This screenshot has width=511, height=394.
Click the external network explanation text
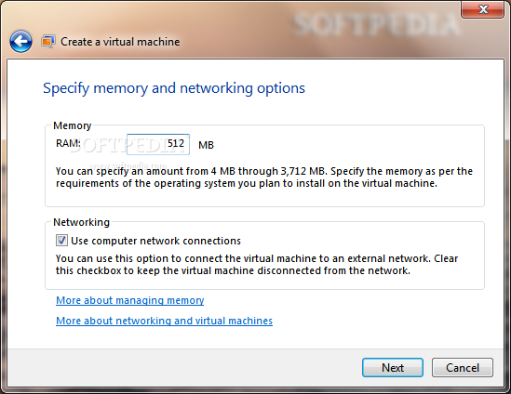click(257, 265)
